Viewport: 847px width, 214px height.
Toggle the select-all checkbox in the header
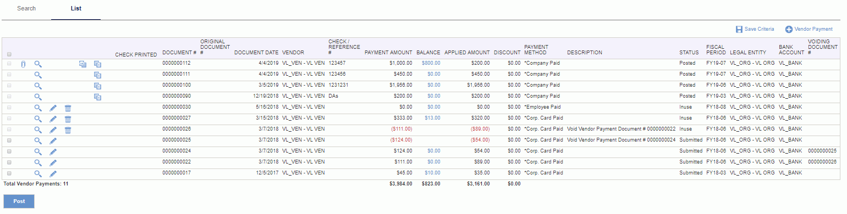point(9,54)
